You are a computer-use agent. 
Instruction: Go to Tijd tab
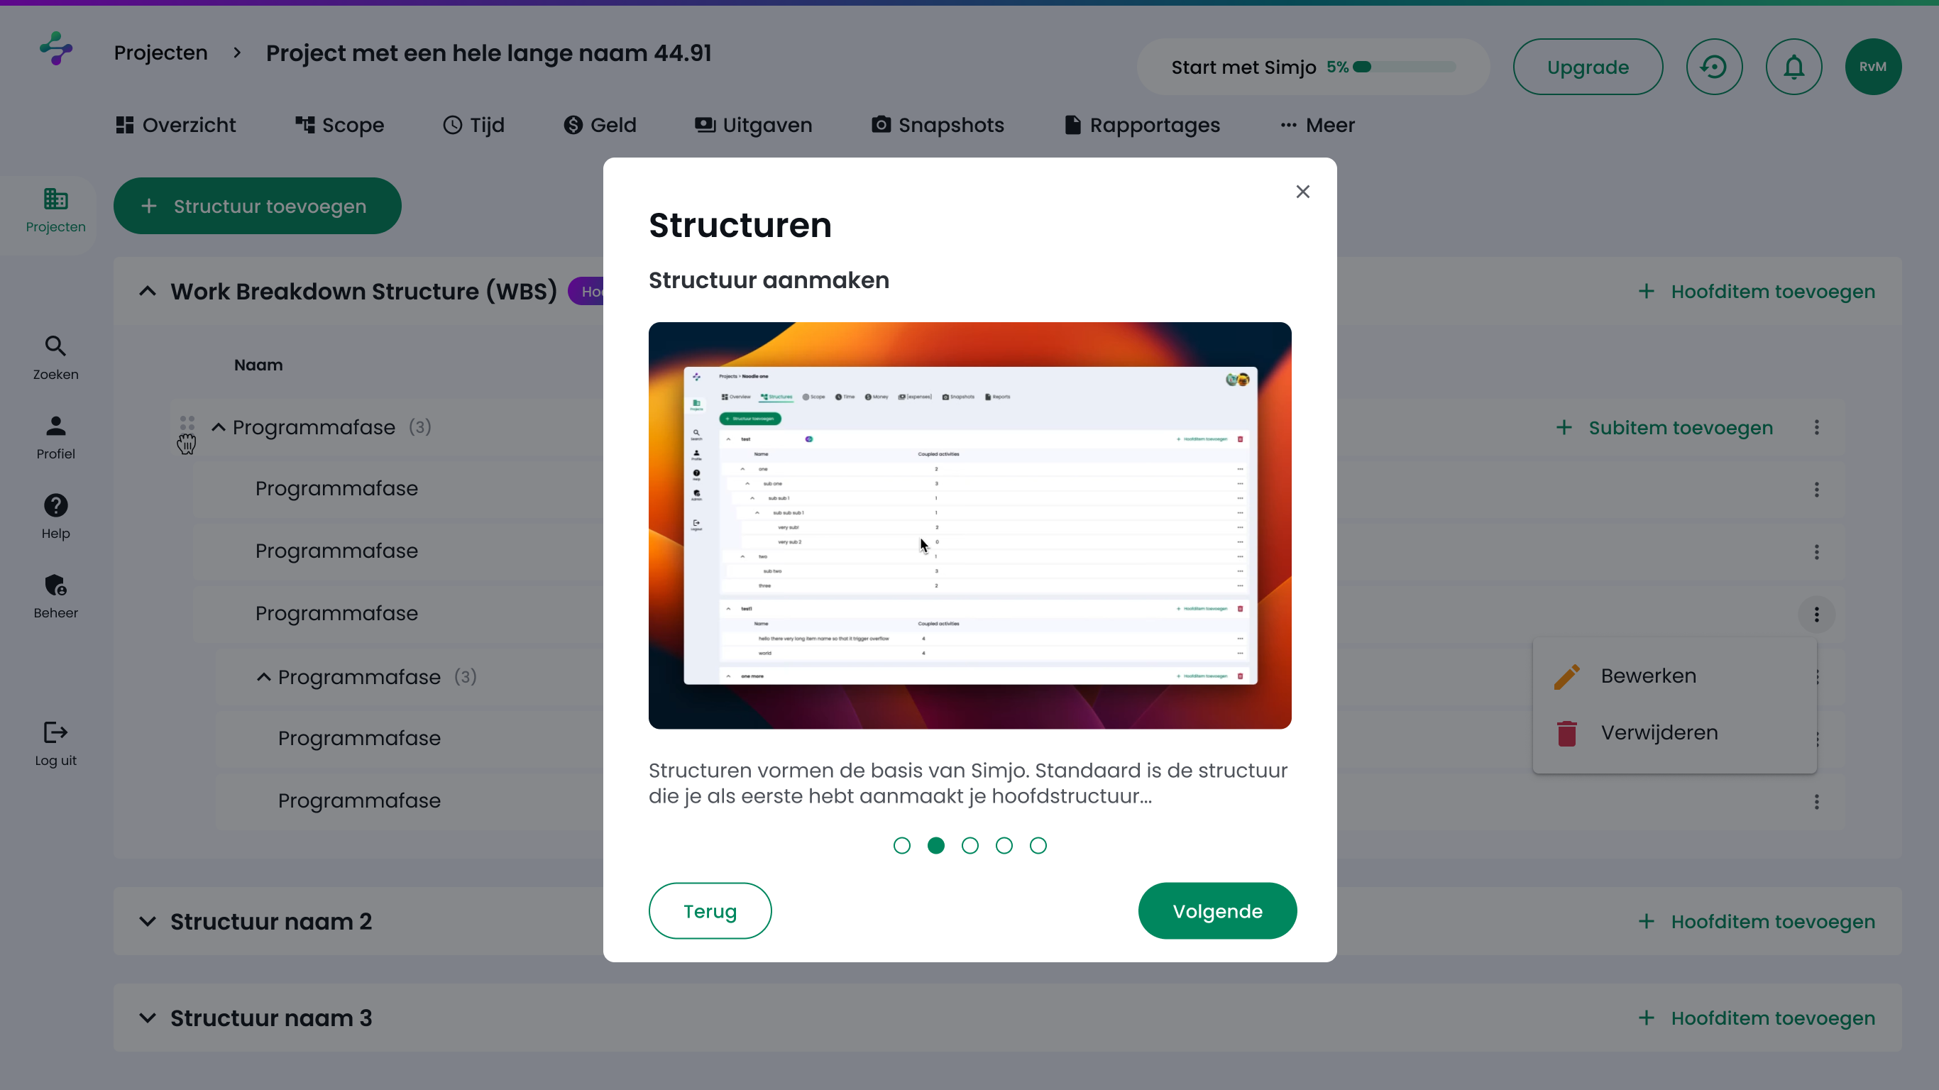point(473,125)
